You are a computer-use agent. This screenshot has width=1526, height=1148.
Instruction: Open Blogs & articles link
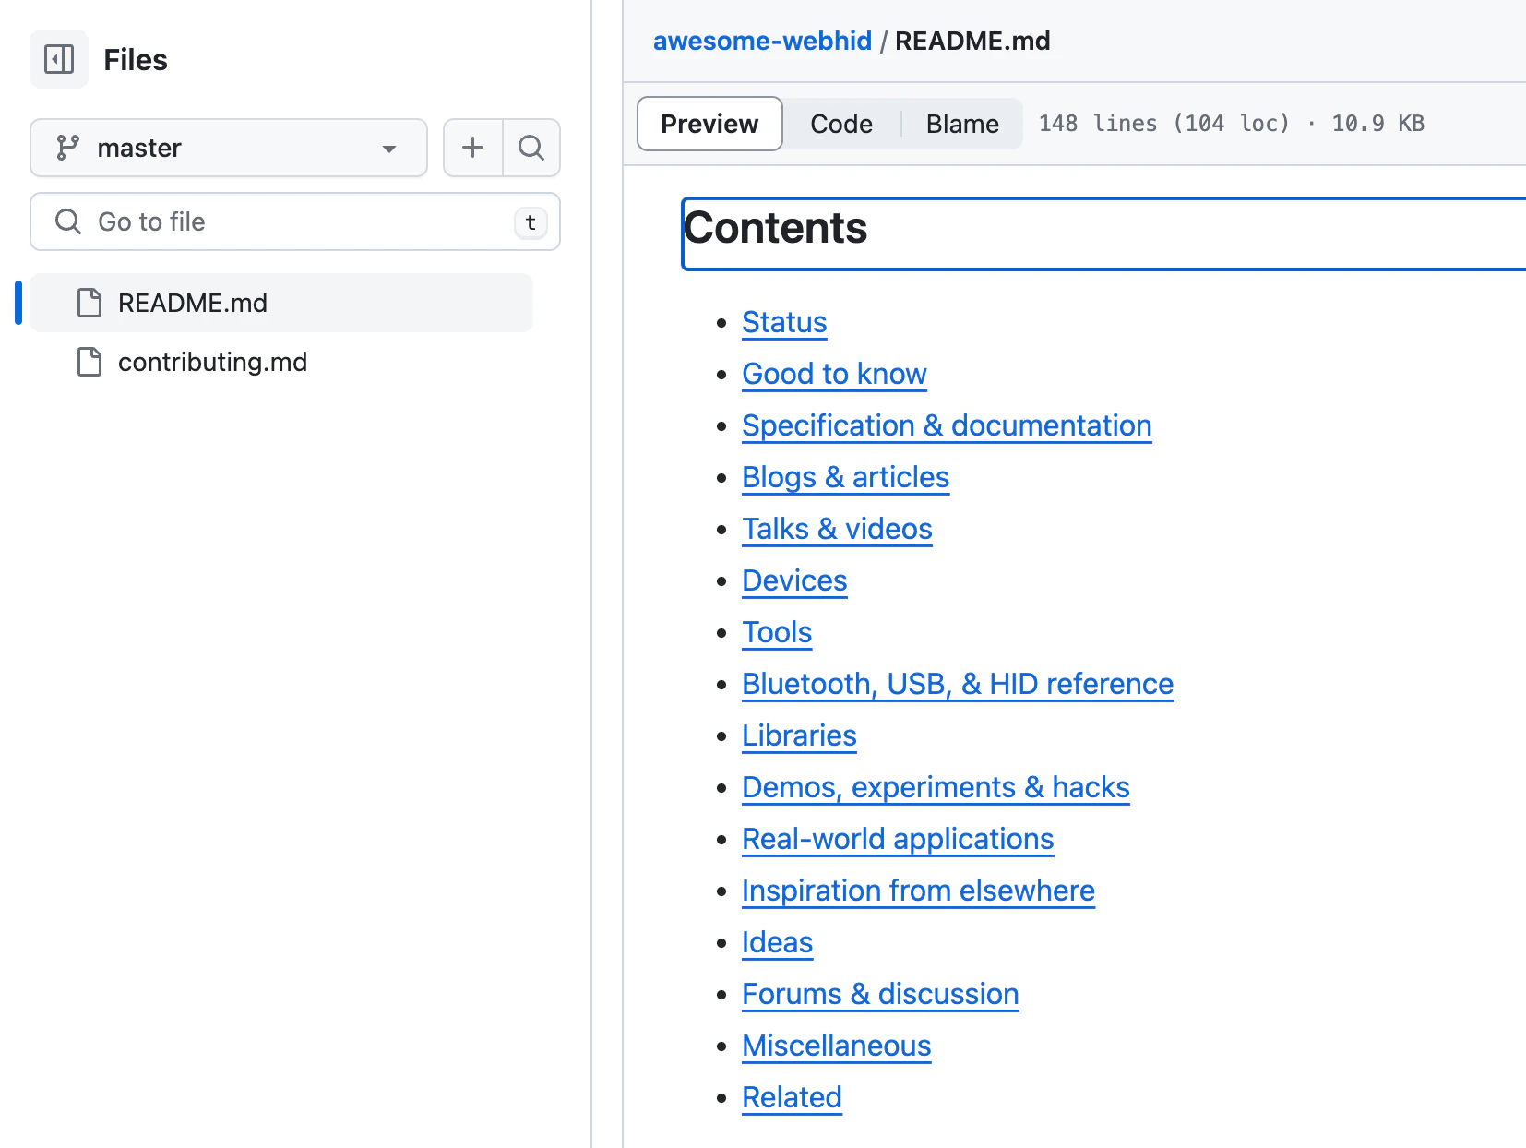point(845,477)
